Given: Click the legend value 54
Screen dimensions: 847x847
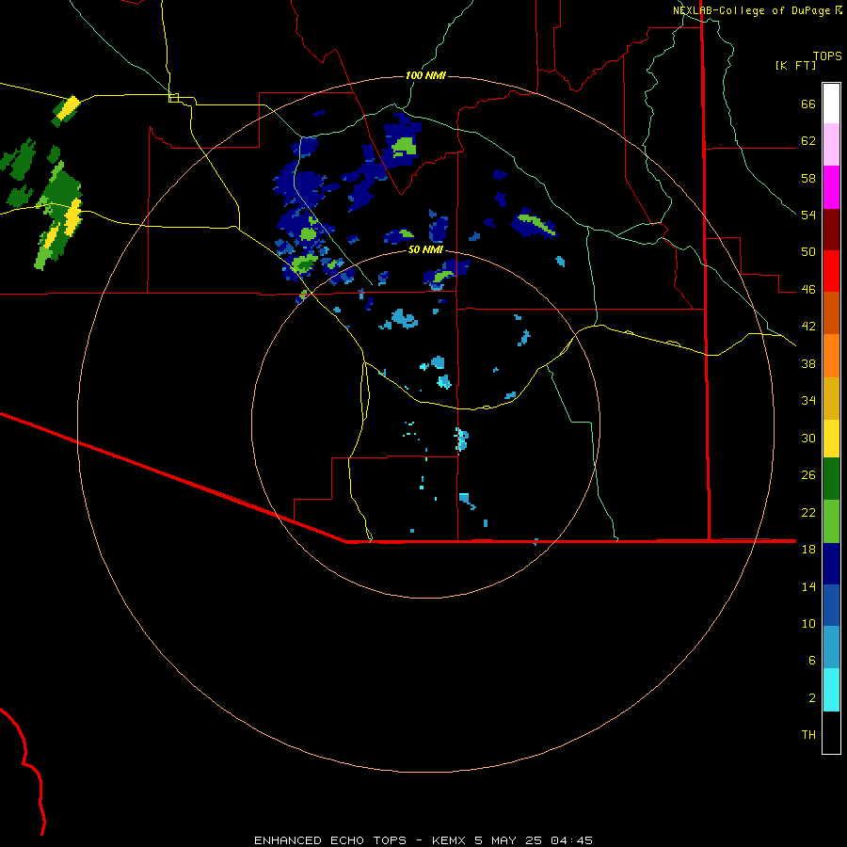Looking at the screenshot, I should 808,215.
